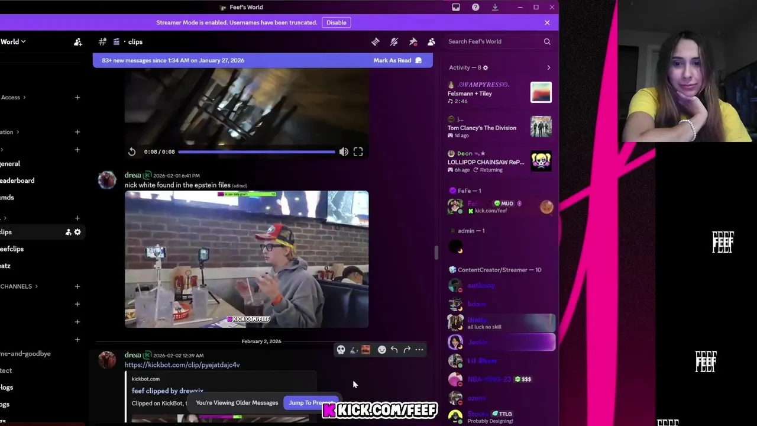This screenshot has height=426, width=757.
Task: Open More options for message
Action: [x=419, y=350]
